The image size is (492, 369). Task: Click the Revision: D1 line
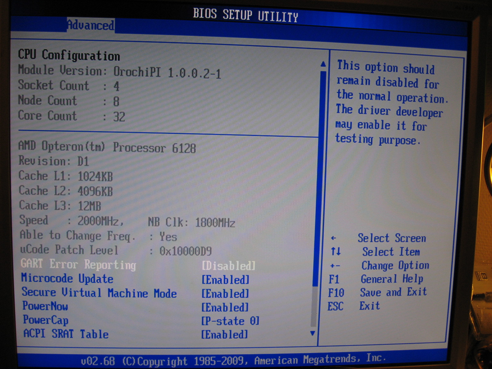[54, 161]
